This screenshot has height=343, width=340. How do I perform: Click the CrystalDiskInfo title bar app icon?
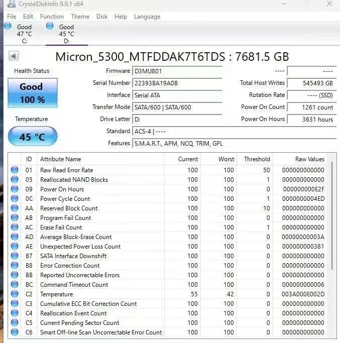11,4
